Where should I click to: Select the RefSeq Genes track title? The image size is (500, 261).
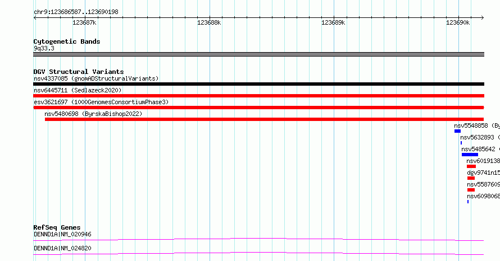click(x=57, y=227)
